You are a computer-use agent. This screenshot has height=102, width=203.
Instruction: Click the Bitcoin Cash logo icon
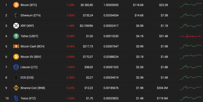(x=16, y=46)
